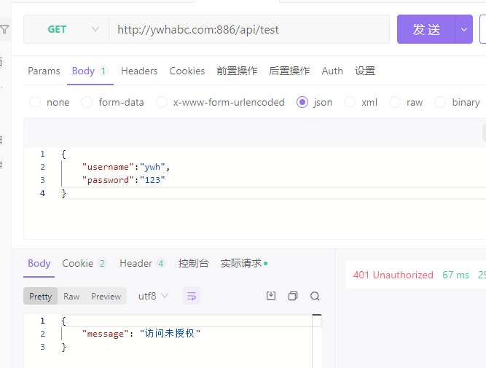Image resolution: width=486 pixels, height=368 pixels.
Task: Click the filter funnel icon in the sidebar
Action: tap(4, 29)
